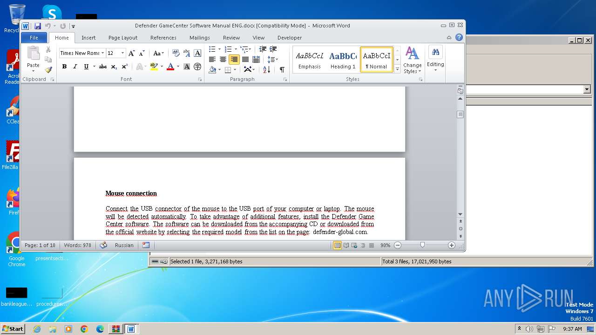Image resolution: width=596 pixels, height=335 pixels.
Task: Click the Save icon in quick access toolbar
Action: pyautogui.click(x=38, y=26)
